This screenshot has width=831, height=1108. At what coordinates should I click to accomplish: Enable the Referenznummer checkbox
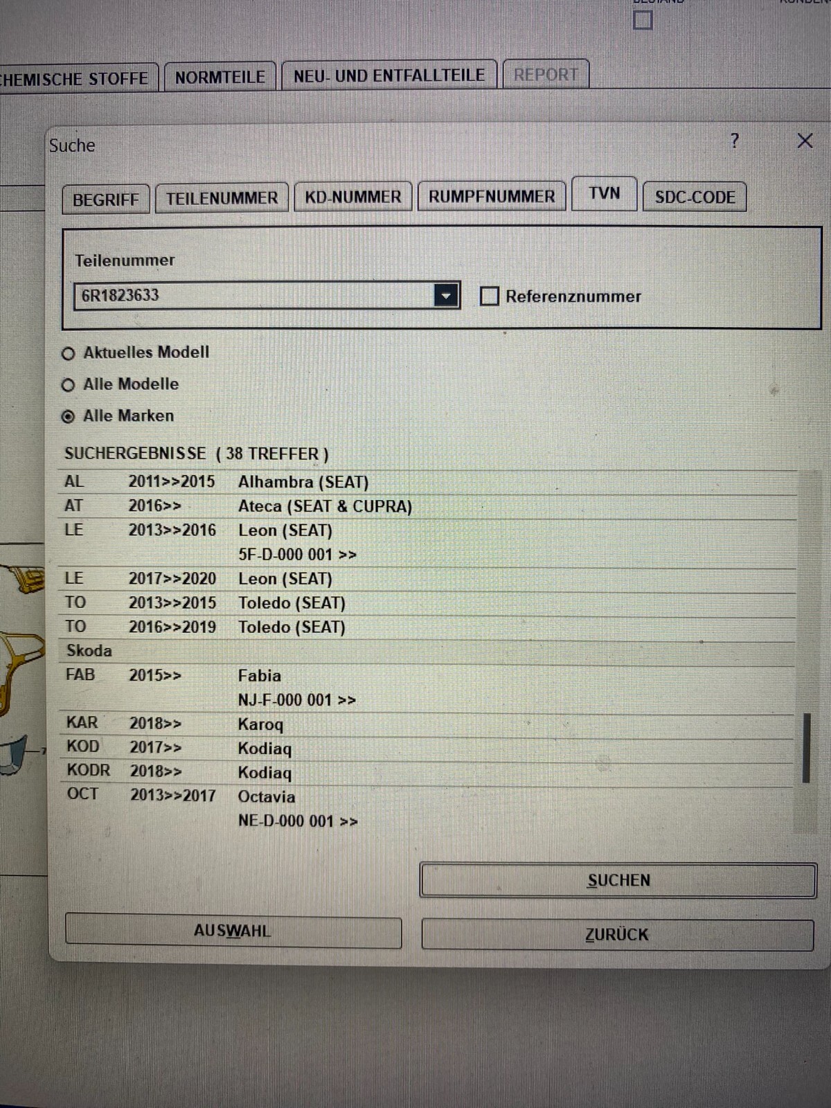[x=490, y=296]
